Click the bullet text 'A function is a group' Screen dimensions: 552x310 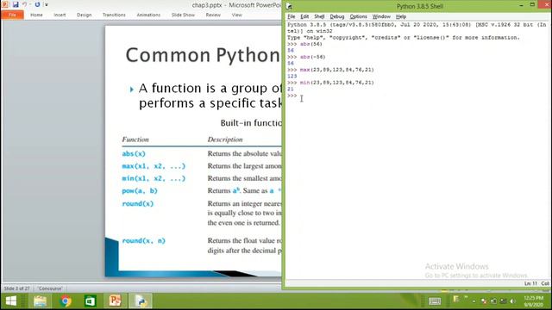(x=210, y=88)
